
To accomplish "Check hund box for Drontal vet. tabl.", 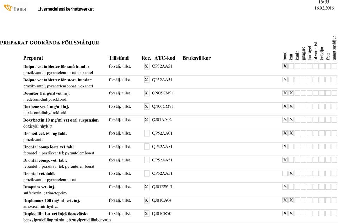I will tap(285, 173).
